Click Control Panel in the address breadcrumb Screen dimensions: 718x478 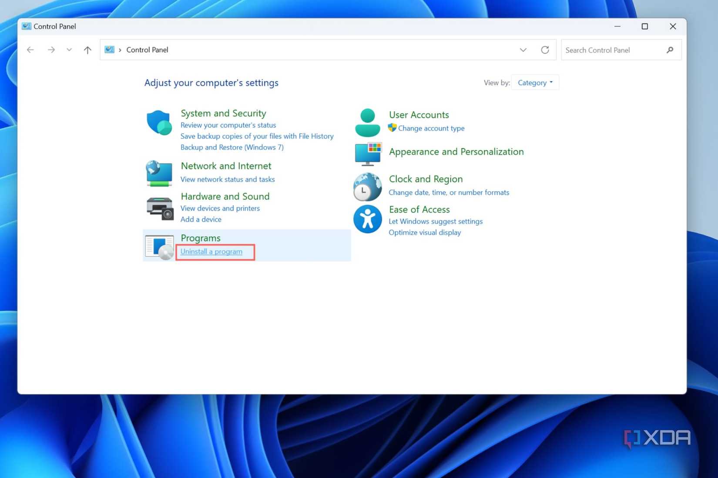pos(147,50)
